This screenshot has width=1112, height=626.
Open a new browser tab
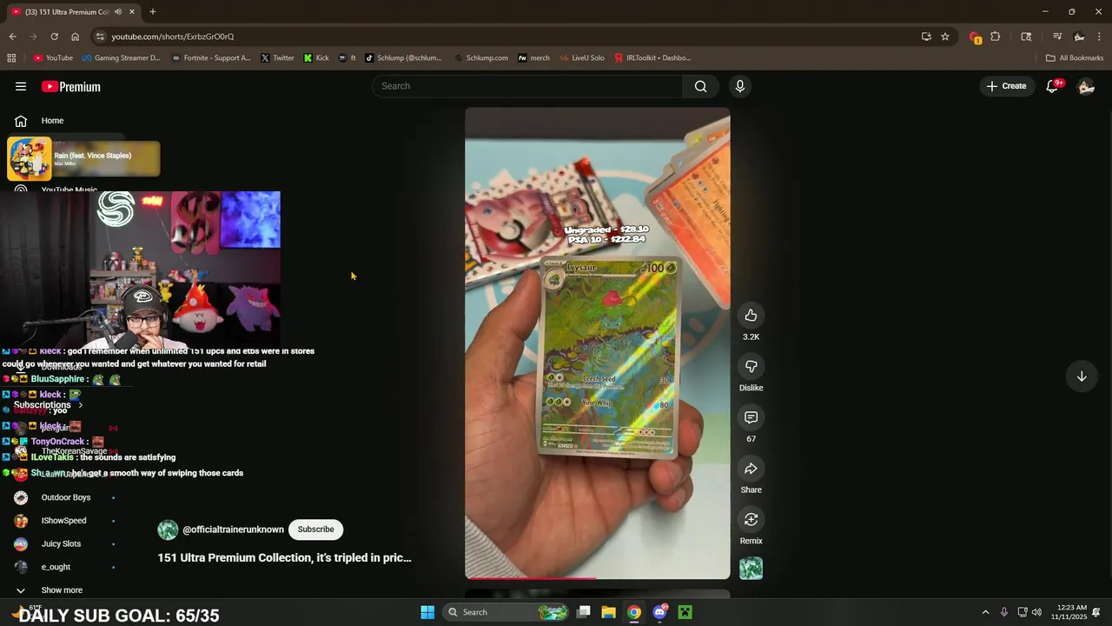click(x=153, y=11)
